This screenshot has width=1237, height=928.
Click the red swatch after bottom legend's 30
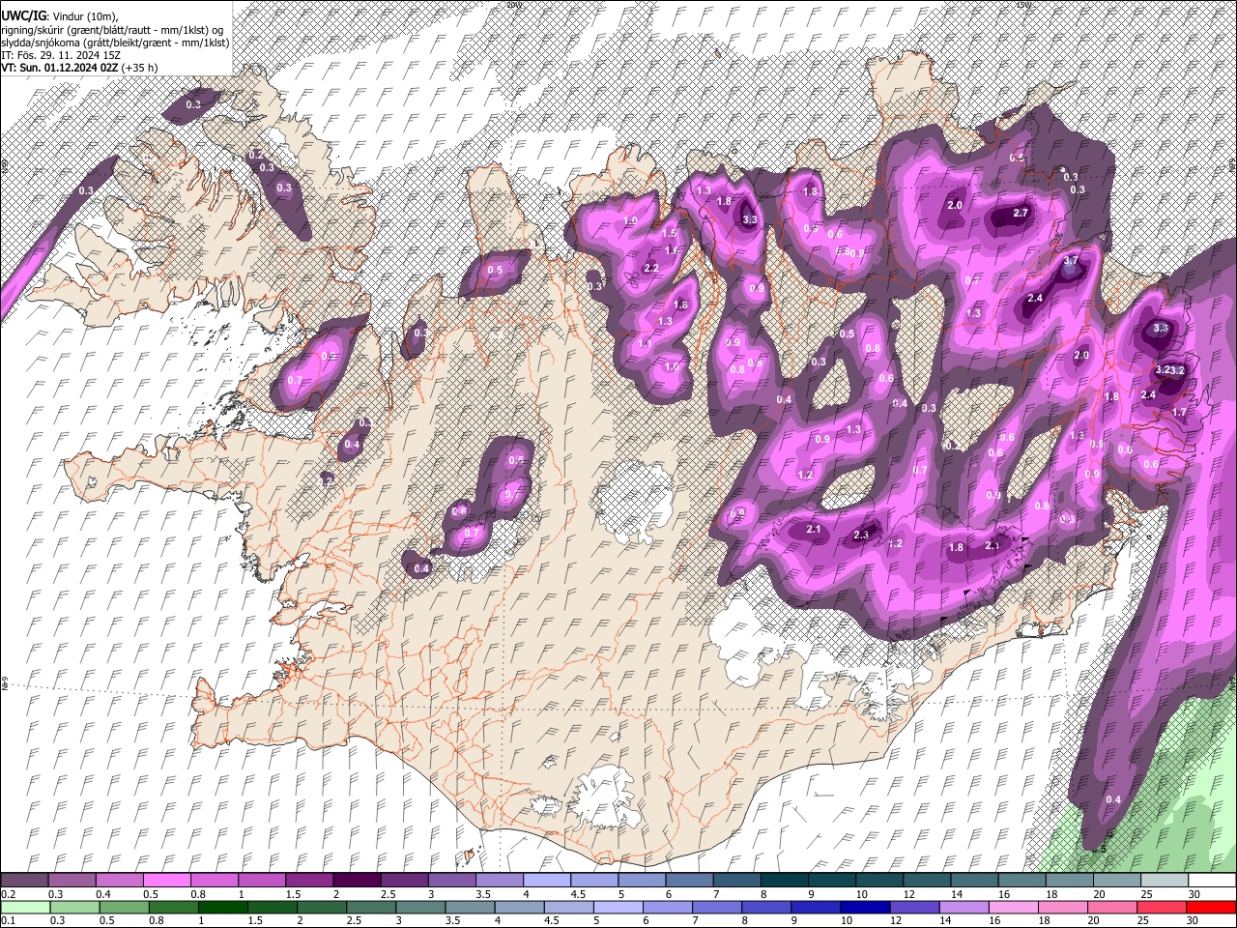(1213, 907)
